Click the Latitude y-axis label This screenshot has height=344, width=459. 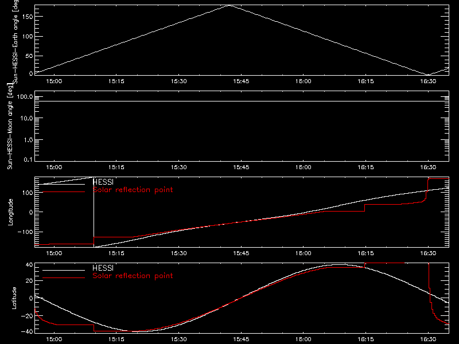(x=14, y=298)
